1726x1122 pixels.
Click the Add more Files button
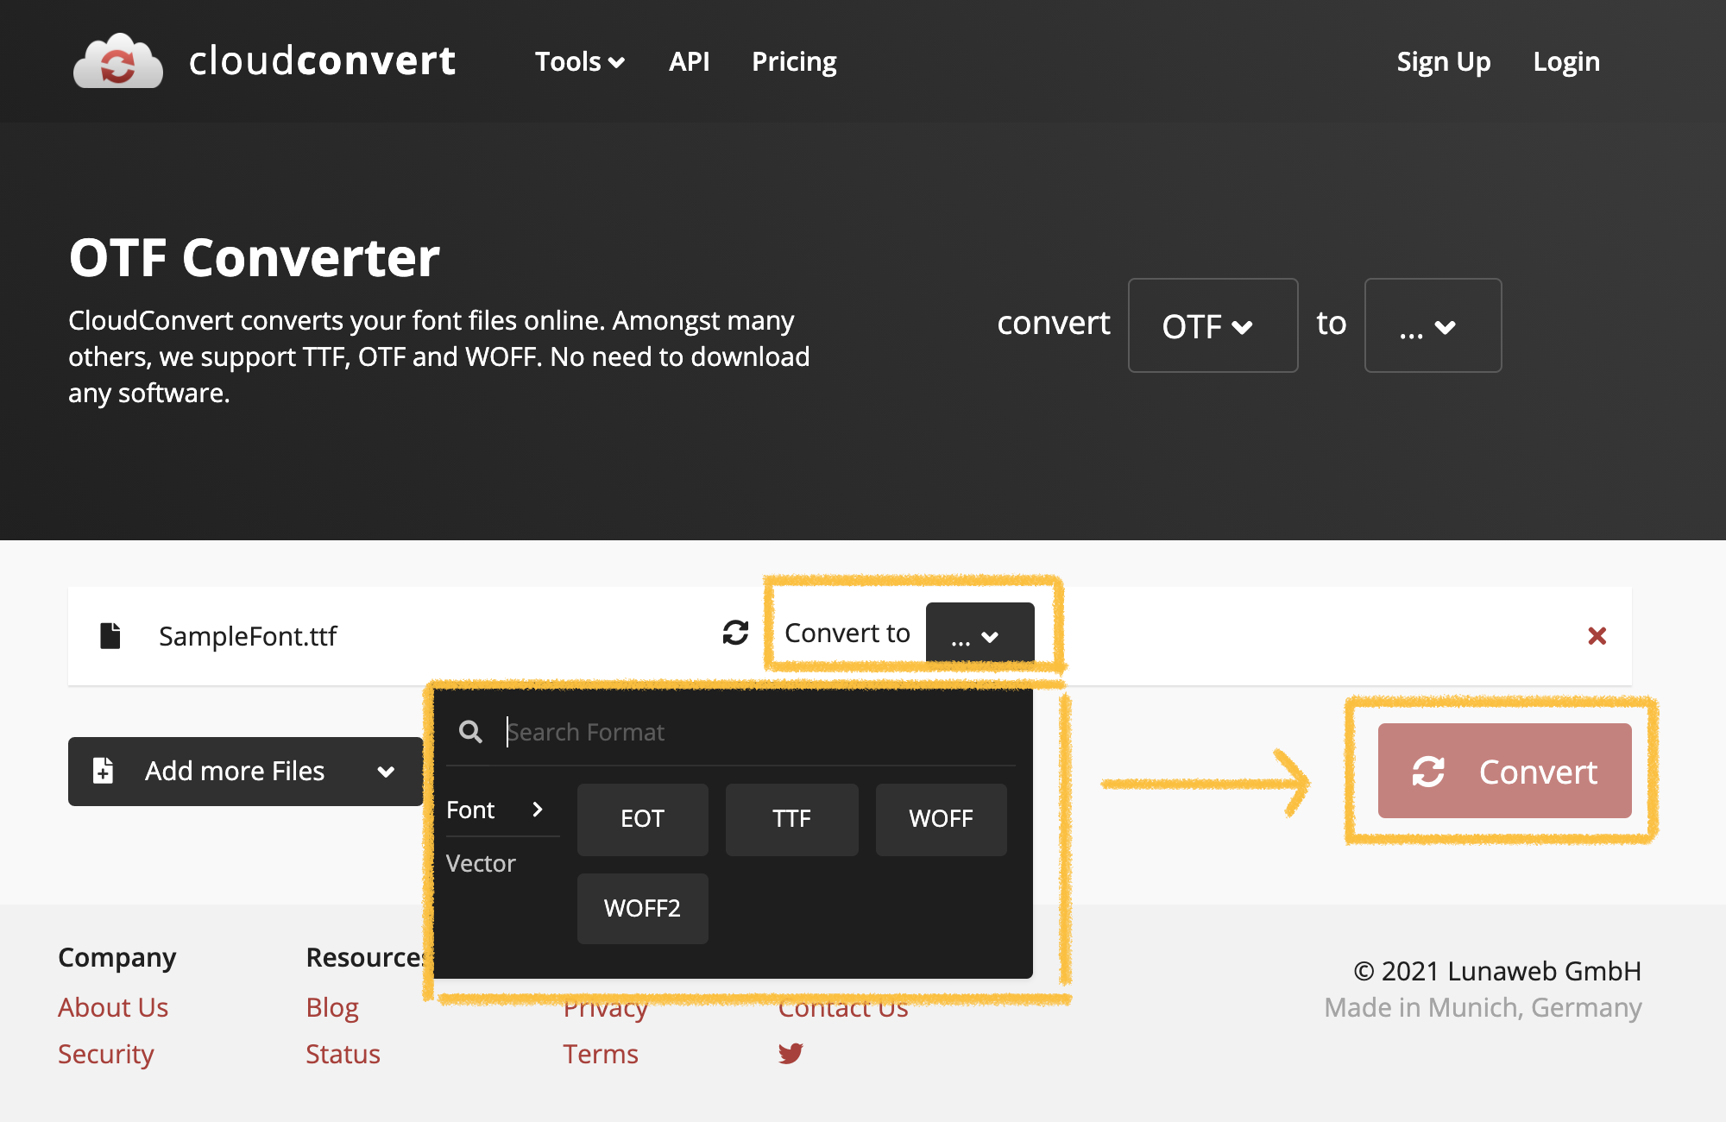tap(245, 771)
